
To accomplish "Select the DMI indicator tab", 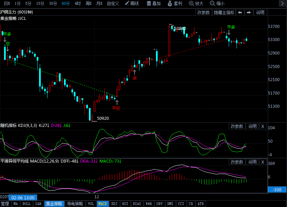I will coord(170,204).
